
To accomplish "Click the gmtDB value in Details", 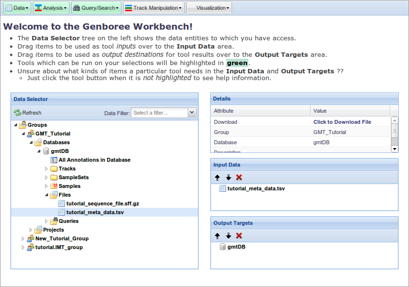I will coord(321,142).
